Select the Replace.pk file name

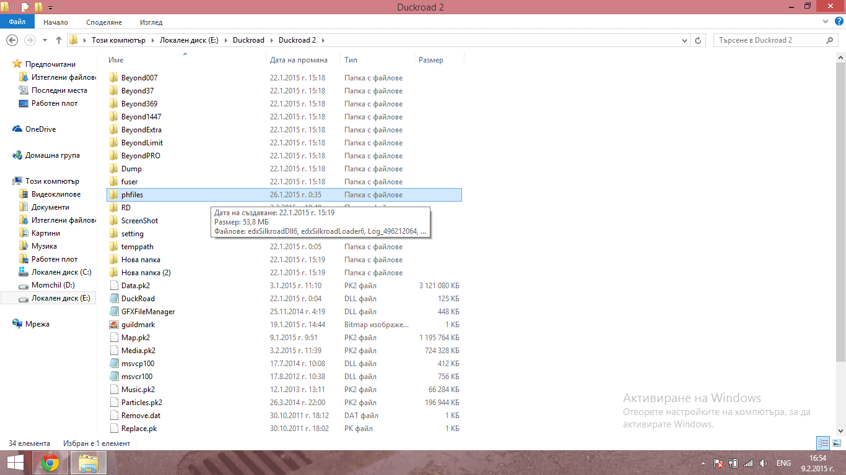pyautogui.click(x=139, y=429)
